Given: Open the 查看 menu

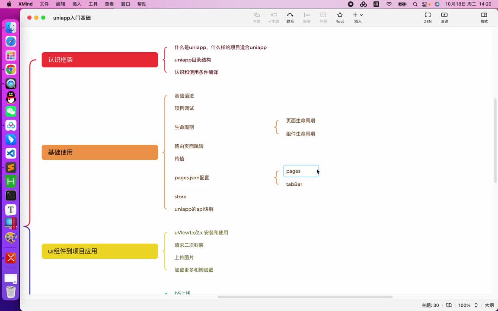Looking at the screenshot, I should point(109,4).
